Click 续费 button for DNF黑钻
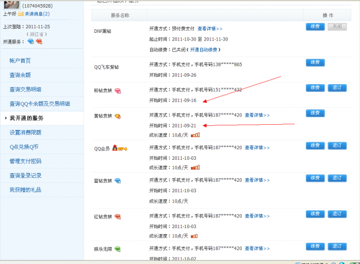The image size is (360, 264). [x=315, y=27]
